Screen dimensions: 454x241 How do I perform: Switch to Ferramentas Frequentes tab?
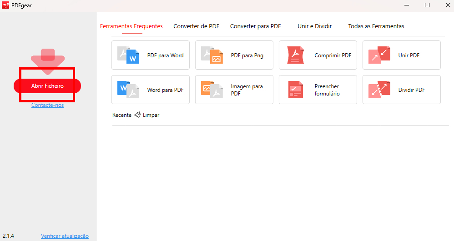click(131, 26)
